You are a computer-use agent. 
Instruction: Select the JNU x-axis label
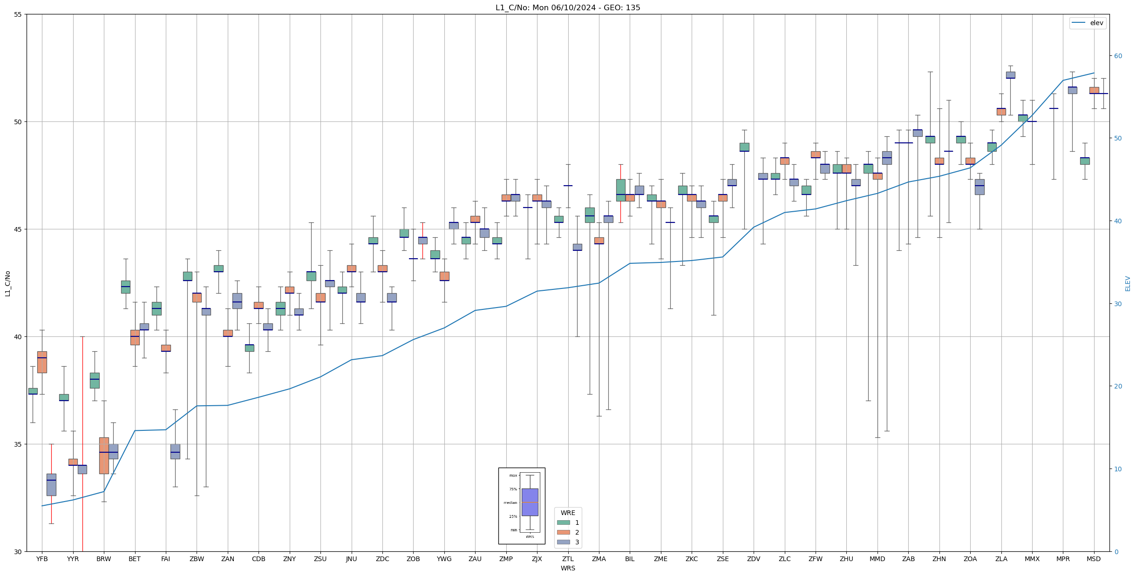click(352, 559)
